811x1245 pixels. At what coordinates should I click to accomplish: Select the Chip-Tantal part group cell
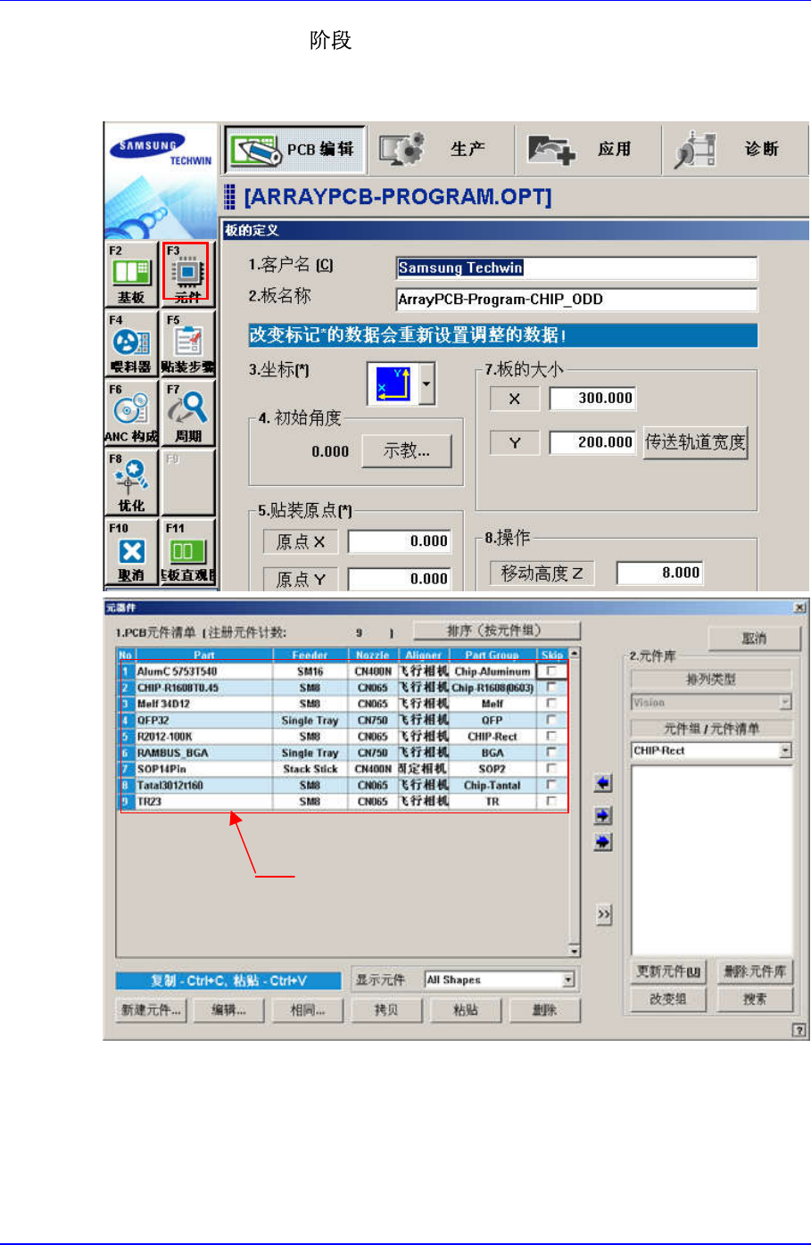click(x=492, y=785)
